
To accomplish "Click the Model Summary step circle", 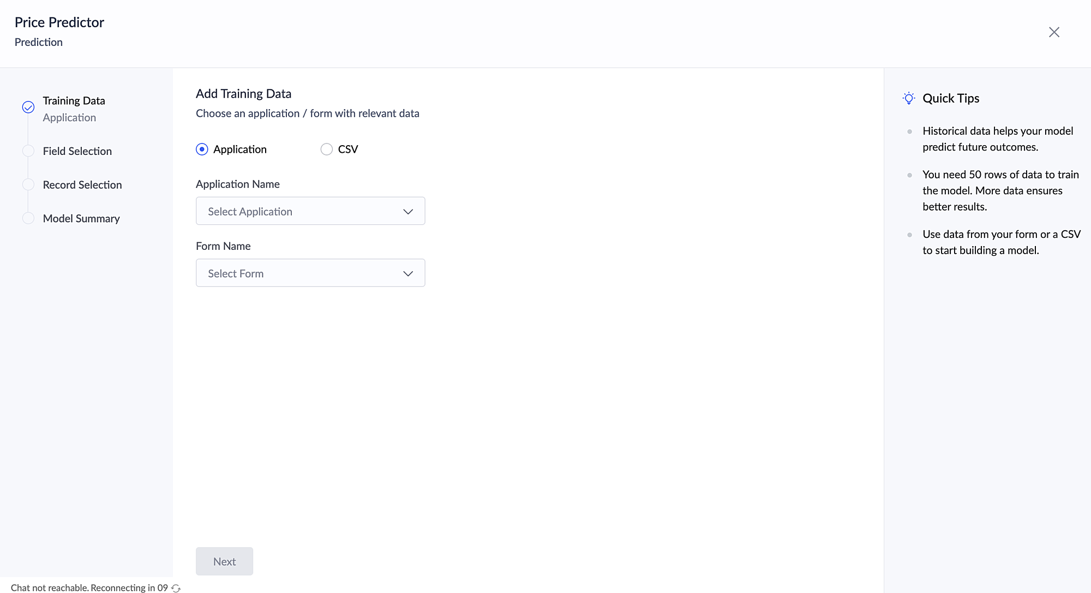I will click(28, 218).
